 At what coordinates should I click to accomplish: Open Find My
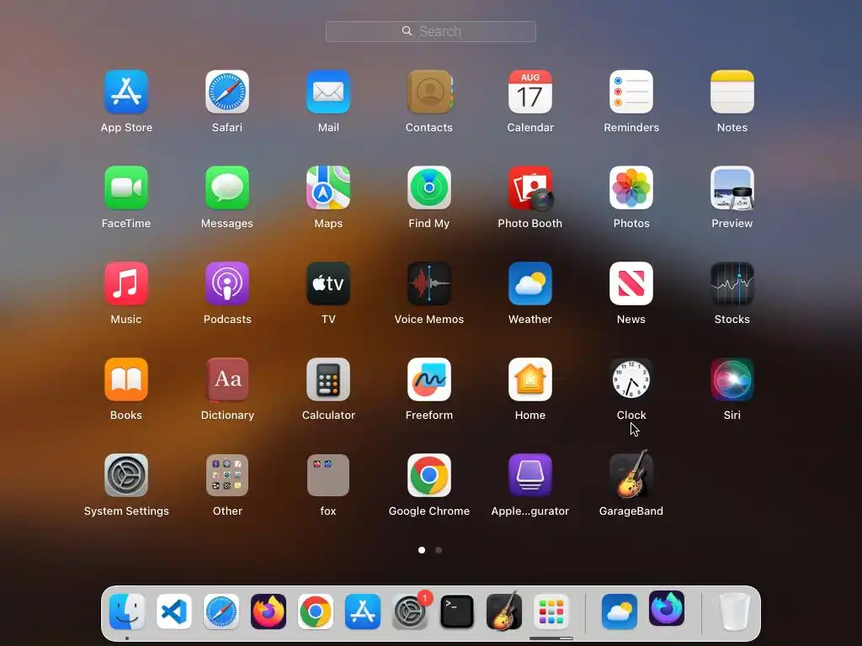tap(429, 188)
